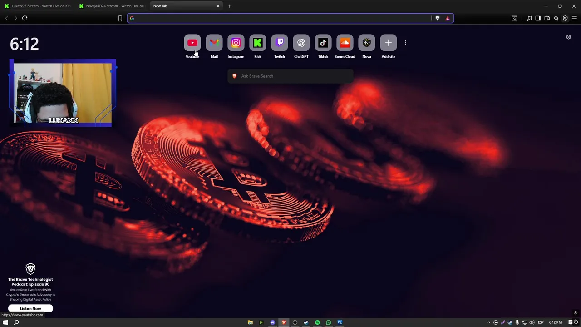
Task: Click the network system tray icon
Action: click(x=524, y=322)
